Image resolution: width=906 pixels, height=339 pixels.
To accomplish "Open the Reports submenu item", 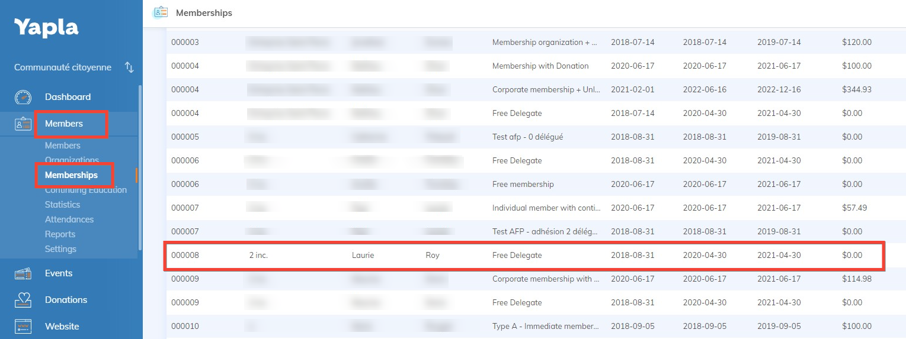I will pos(60,234).
